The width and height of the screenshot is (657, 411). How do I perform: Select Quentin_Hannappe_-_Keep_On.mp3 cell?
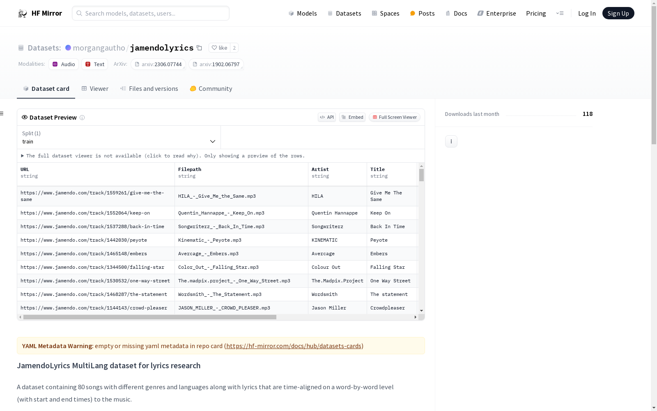(241, 213)
